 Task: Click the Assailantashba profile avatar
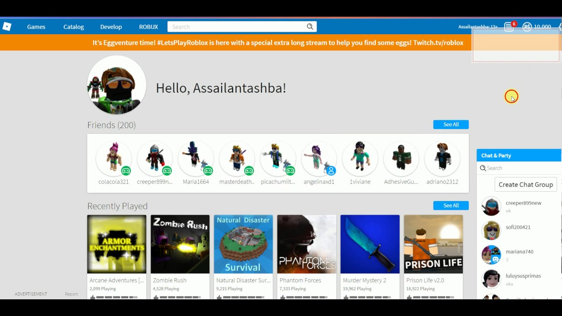point(117,85)
